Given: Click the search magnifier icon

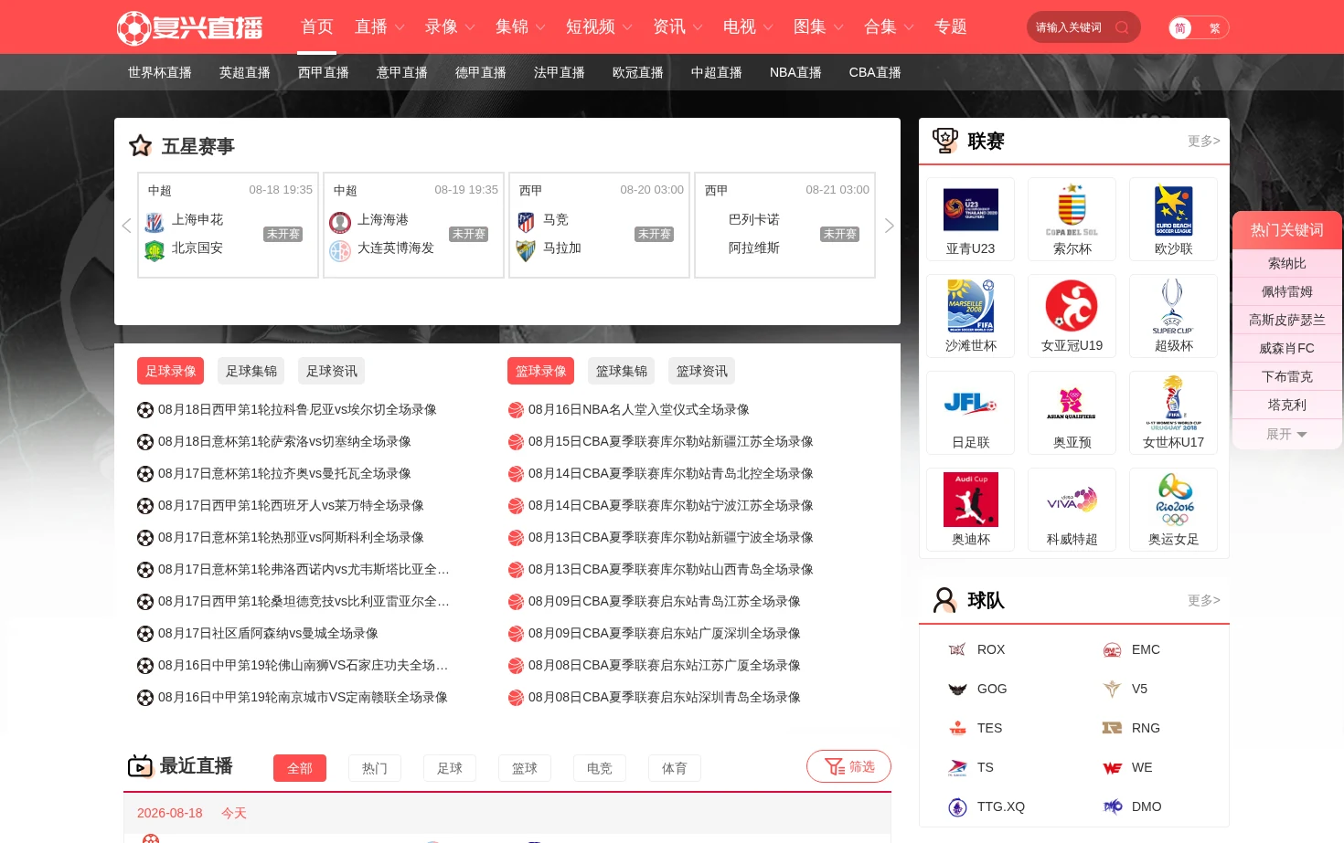Looking at the screenshot, I should (x=1122, y=27).
